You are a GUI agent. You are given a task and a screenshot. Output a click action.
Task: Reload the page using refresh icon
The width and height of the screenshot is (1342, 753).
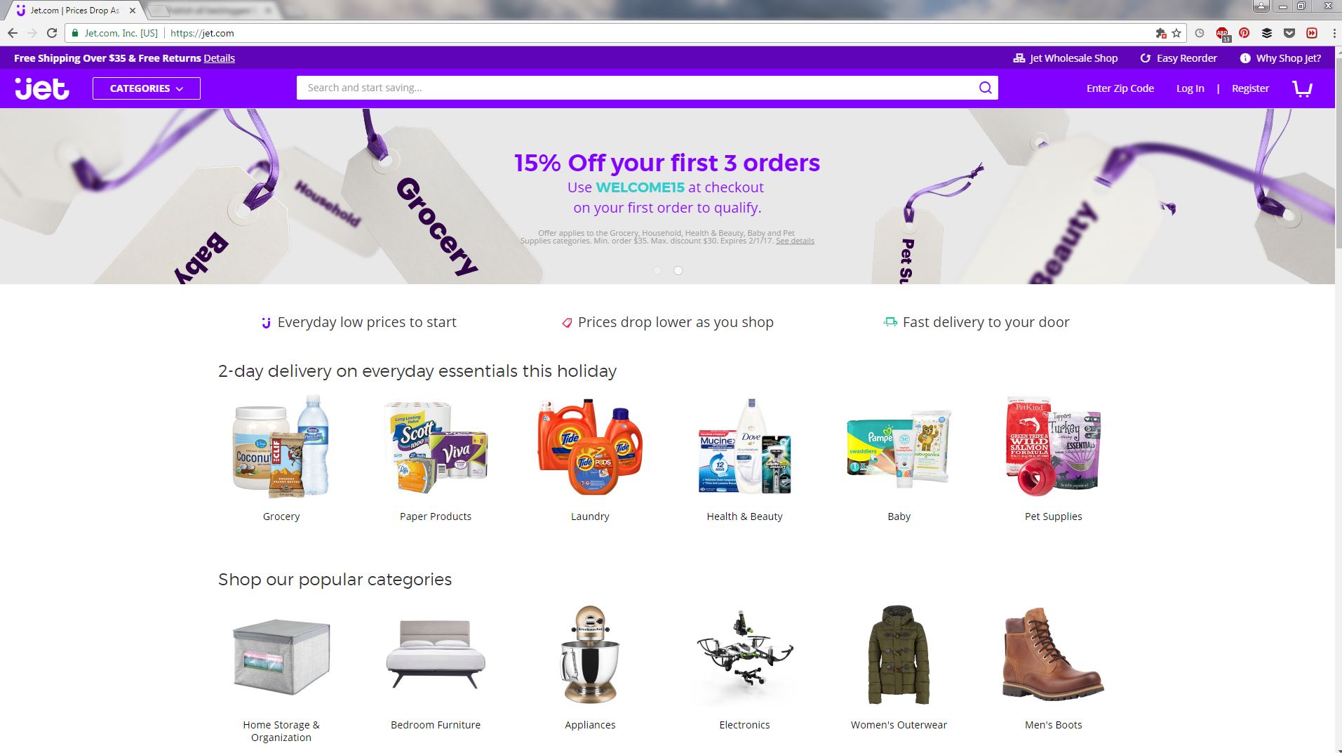(51, 33)
